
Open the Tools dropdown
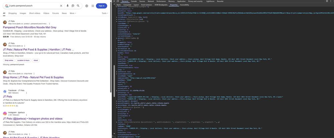point(105,13)
